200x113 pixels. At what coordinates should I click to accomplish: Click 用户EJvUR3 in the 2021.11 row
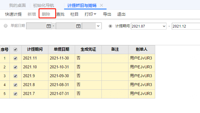coord(141,58)
